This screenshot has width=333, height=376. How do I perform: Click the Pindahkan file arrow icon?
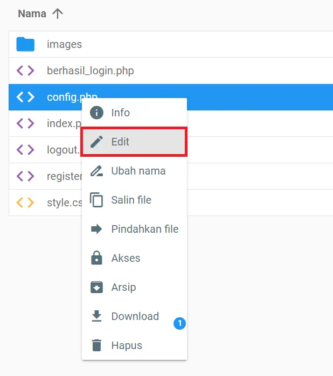96,229
